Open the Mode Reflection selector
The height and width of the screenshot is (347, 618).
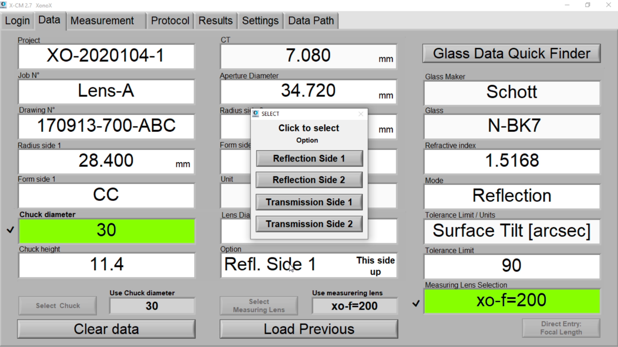tap(512, 196)
